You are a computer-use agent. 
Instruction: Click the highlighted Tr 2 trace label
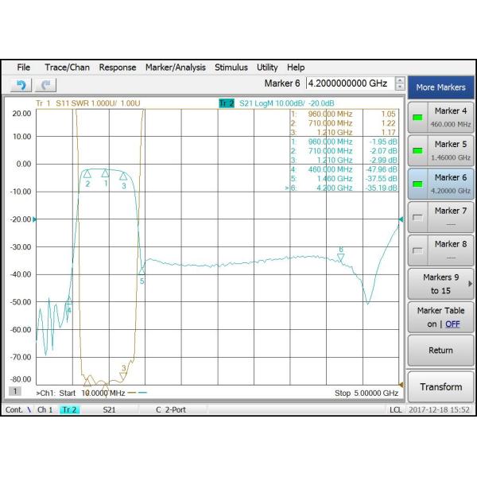pyautogui.click(x=227, y=103)
